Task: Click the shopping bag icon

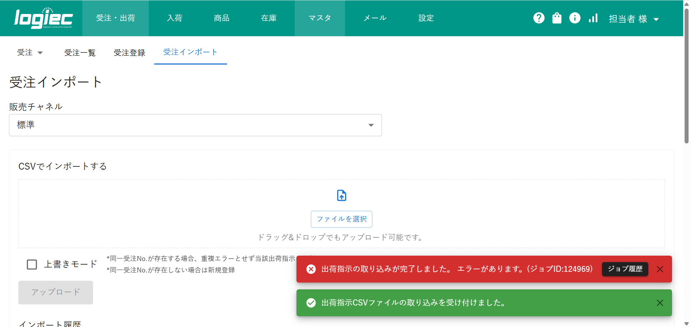Action: (x=557, y=18)
